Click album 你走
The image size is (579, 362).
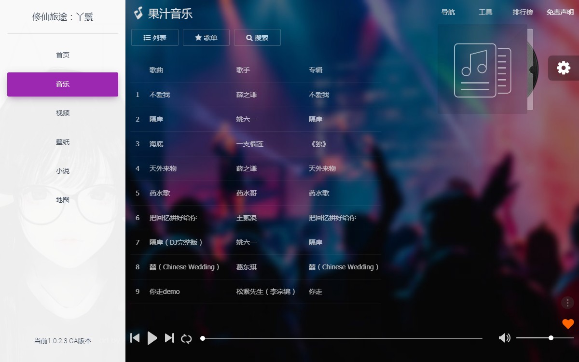tap(316, 292)
